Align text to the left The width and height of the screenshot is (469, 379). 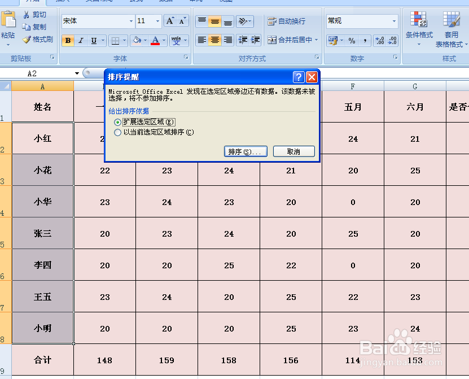point(202,40)
